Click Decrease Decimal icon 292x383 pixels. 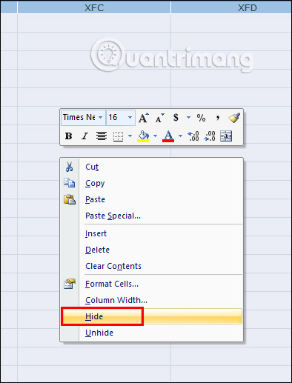tap(210, 136)
